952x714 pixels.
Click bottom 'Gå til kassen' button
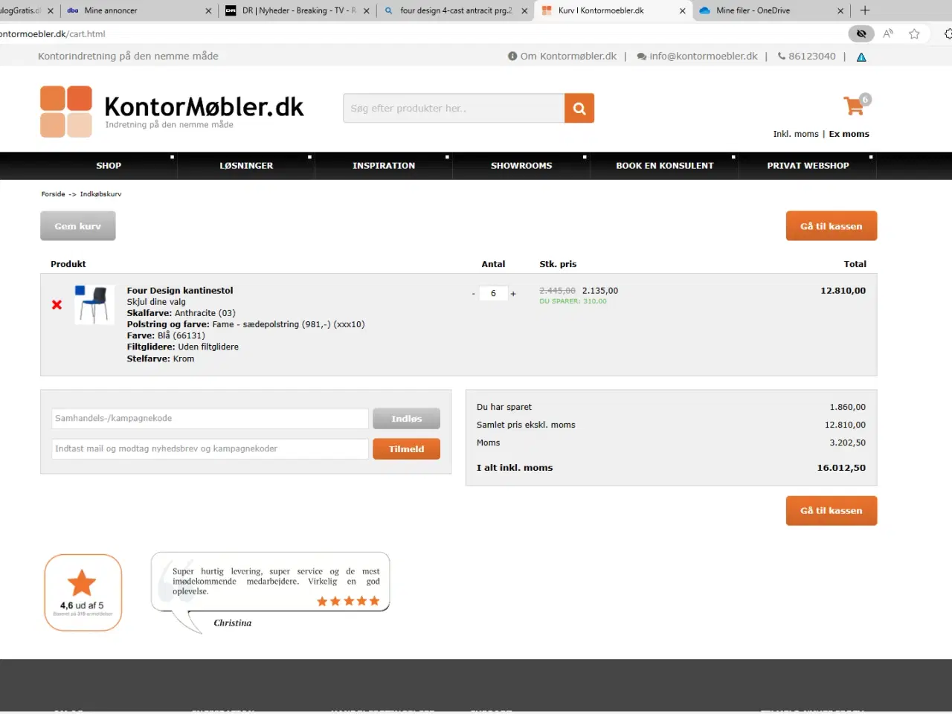(832, 511)
